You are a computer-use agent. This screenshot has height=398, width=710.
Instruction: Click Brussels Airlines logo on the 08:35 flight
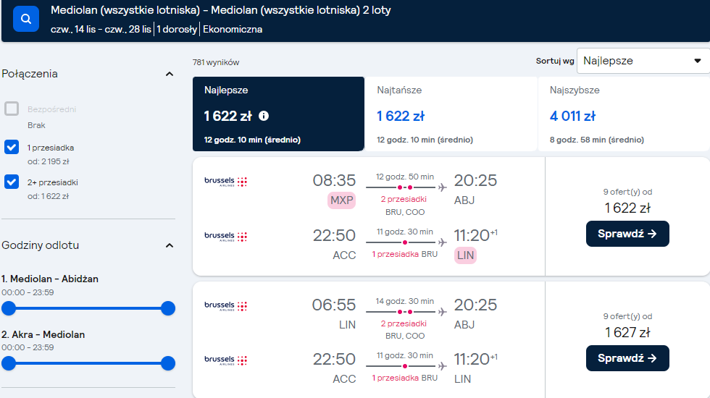[225, 182]
